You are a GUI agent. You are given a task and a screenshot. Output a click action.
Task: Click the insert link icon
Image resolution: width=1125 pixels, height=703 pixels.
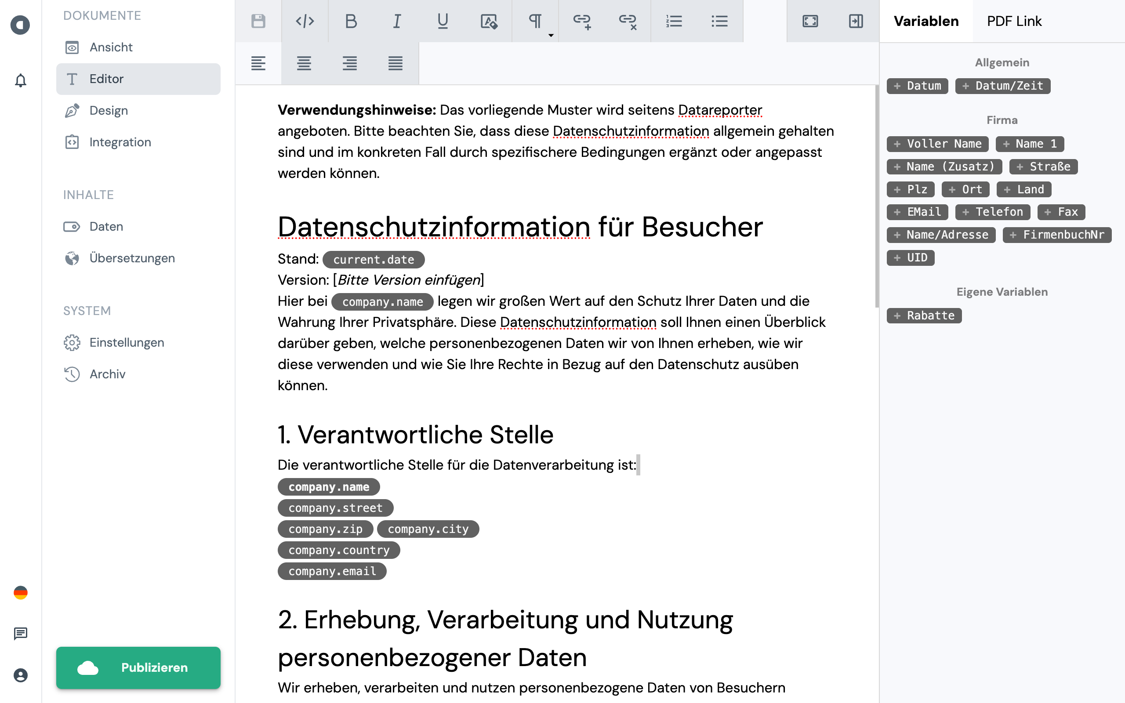tap(581, 21)
